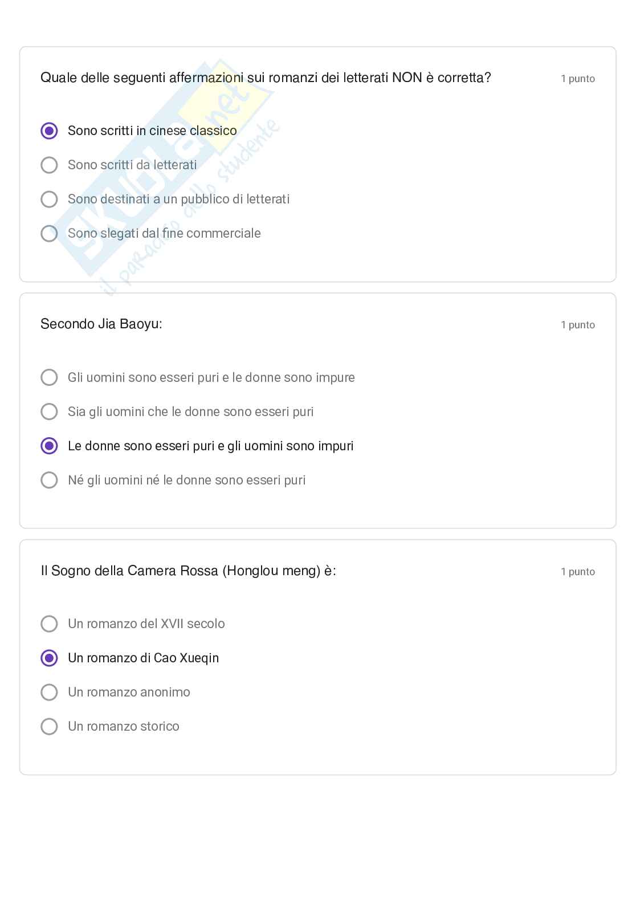Pick the 'Un romanzo anonimo' answer
This screenshot has height=900, width=636.
(50, 692)
